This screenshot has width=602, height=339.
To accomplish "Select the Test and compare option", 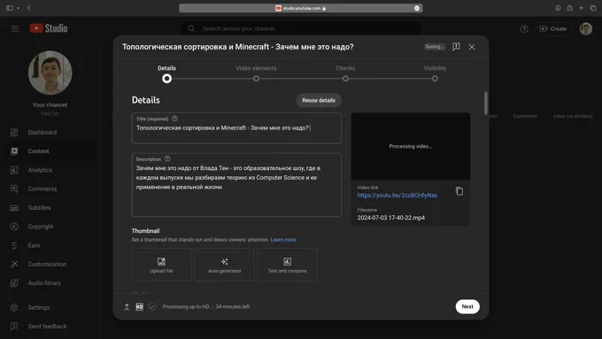I will [x=287, y=265].
